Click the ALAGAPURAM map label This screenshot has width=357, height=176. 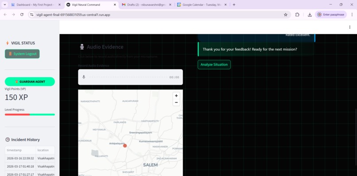click(130, 101)
